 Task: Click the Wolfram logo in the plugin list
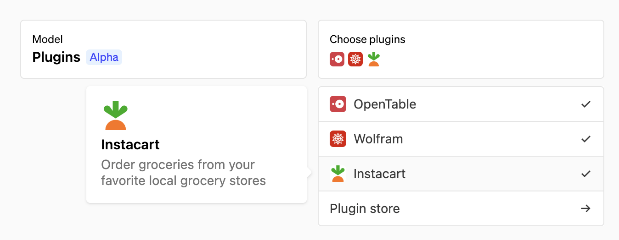(338, 139)
